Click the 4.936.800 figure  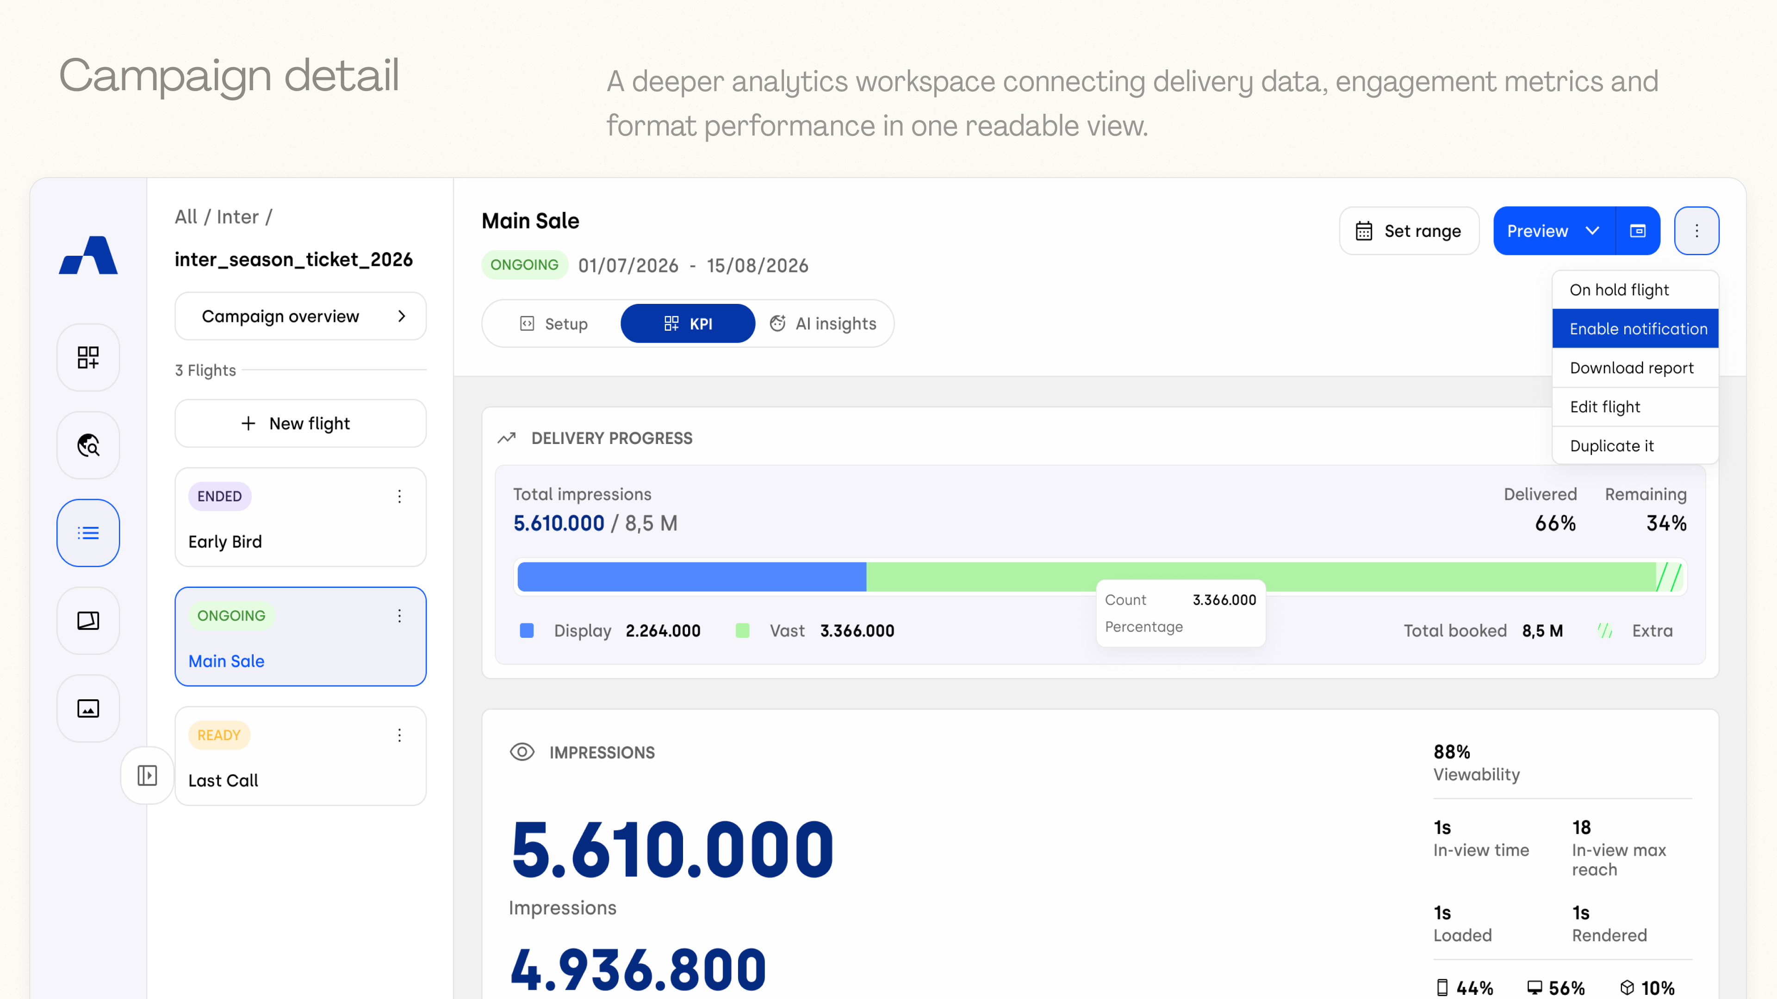click(x=638, y=970)
